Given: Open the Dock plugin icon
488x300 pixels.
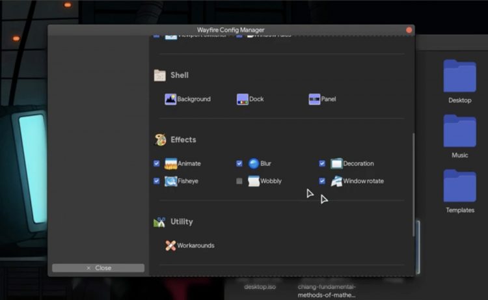Looking at the screenshot, I should [242, 100].
